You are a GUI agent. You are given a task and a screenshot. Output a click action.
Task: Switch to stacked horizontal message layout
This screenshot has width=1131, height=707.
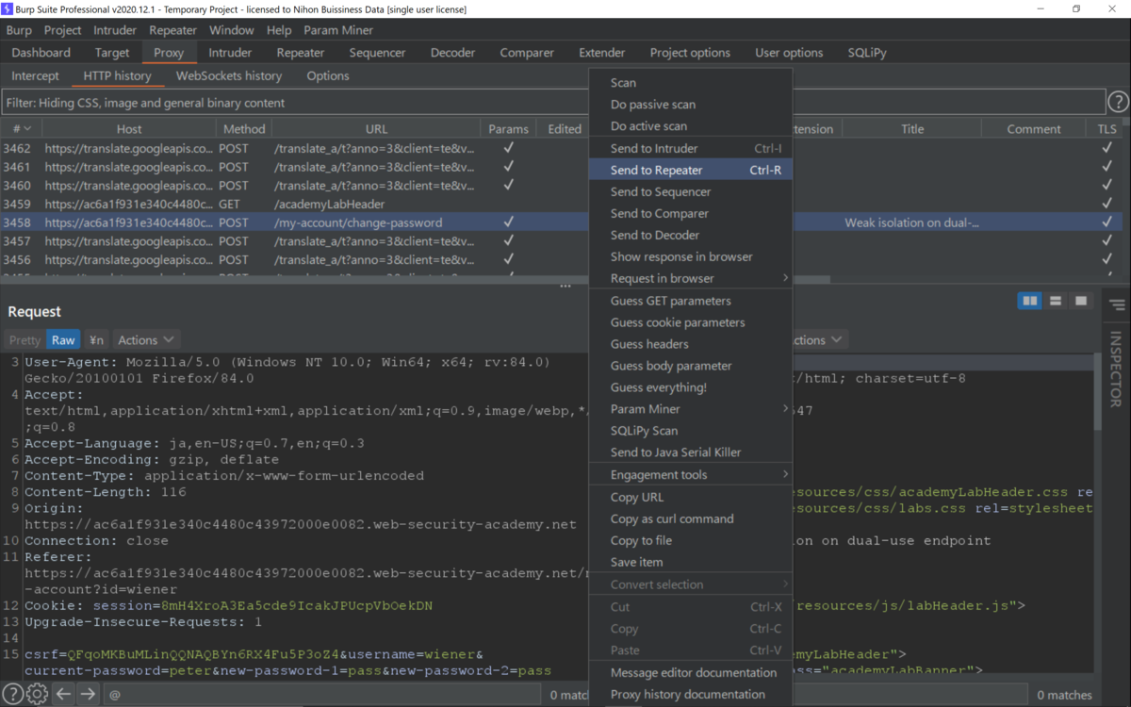(1056, 301)
